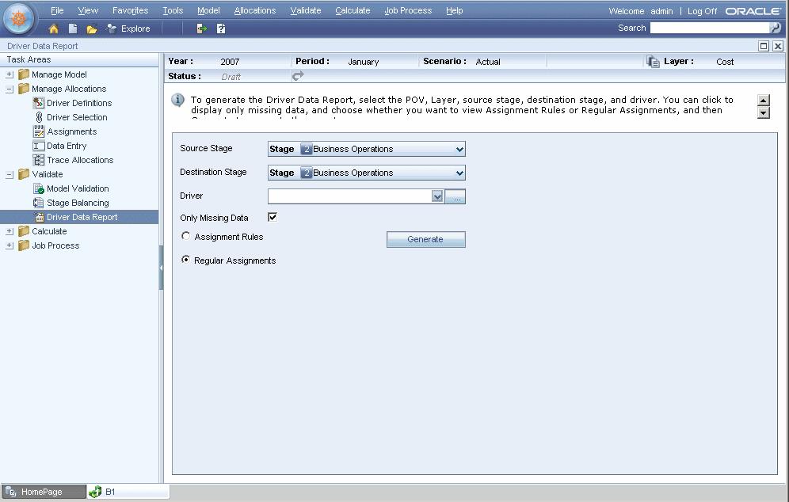
Task: Switch to the HomePage tab
Action: pos(44,492)
